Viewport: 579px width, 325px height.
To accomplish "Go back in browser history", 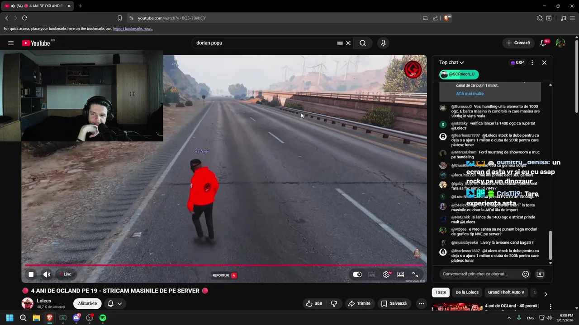I will (x=6, y=18).
